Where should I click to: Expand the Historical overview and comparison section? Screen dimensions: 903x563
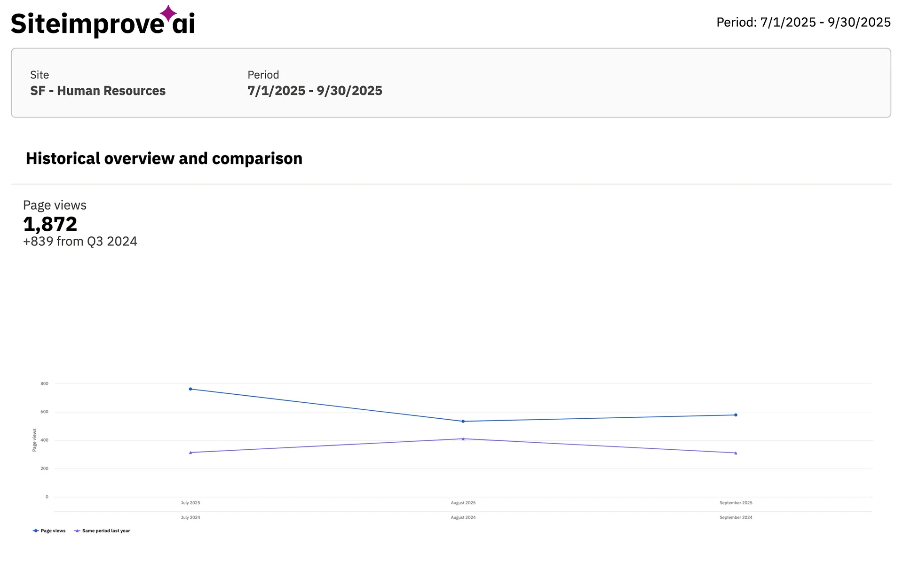164,158
